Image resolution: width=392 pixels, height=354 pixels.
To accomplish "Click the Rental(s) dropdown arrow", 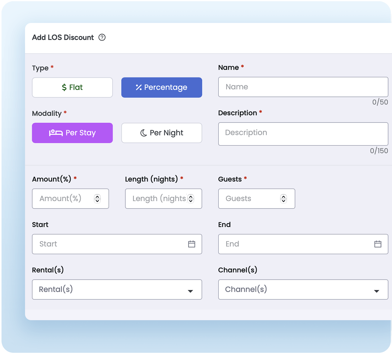I will 190,291.
